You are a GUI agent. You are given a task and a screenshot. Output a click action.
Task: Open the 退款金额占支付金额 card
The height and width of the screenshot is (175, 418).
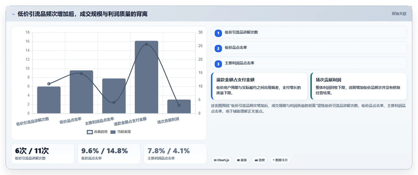259,86
